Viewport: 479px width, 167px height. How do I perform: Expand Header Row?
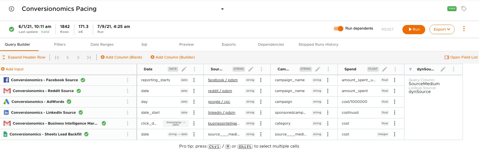pyautogui.click(x=24, y=57)
